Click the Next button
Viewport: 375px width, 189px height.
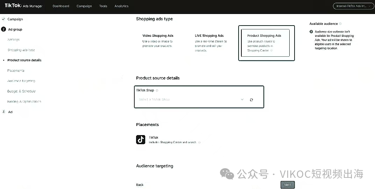[x=288, y=185]
